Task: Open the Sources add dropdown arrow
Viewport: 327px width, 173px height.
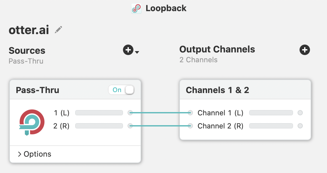Action: click(137, 52)
